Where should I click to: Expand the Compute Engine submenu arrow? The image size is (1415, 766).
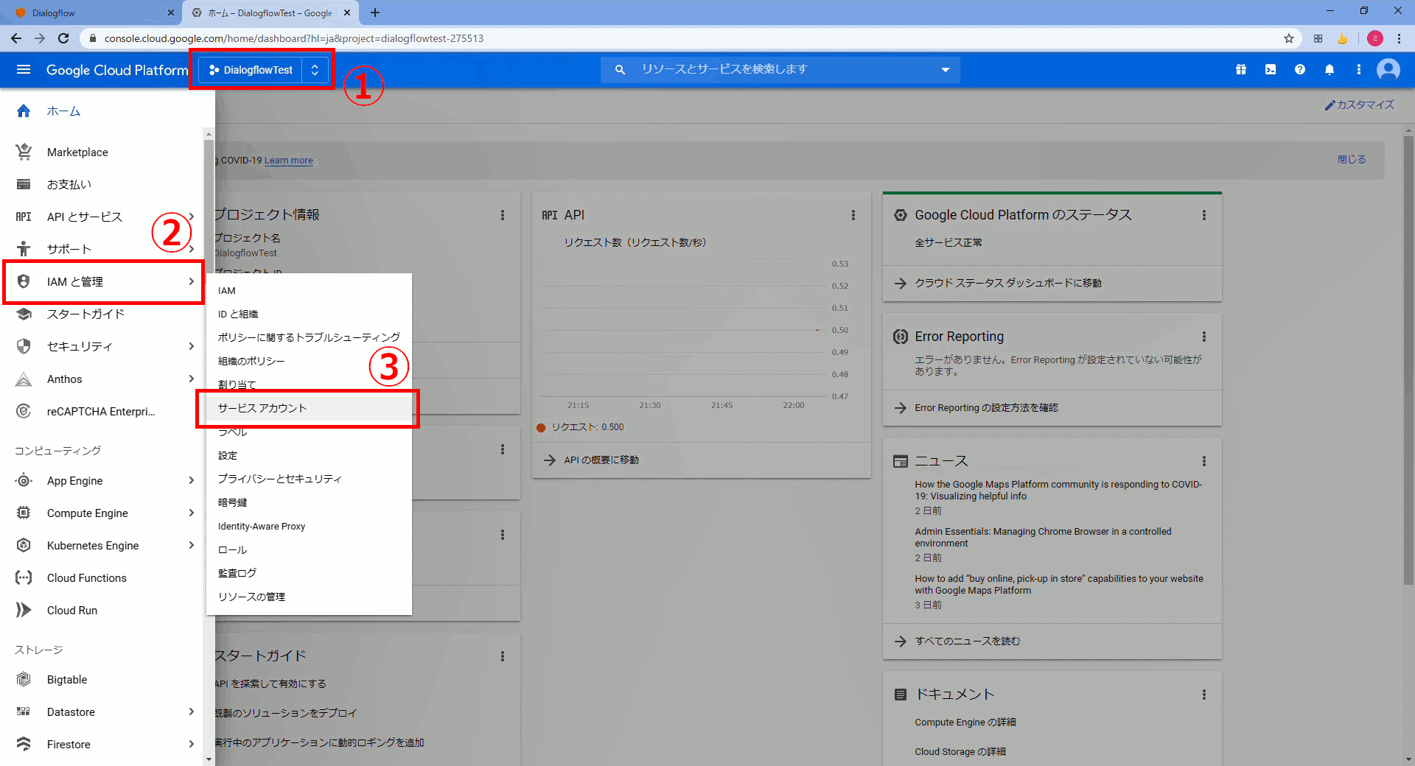tap(191, 513)
